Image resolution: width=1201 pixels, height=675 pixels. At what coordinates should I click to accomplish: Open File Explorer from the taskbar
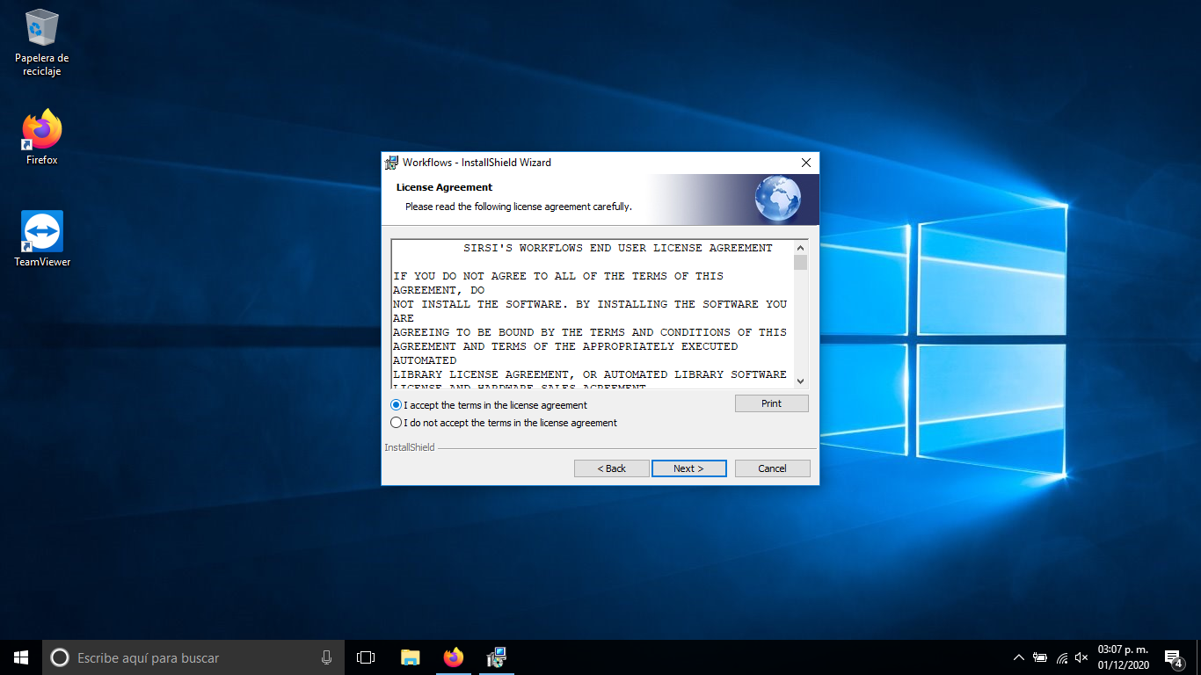(x=410, y=657)
